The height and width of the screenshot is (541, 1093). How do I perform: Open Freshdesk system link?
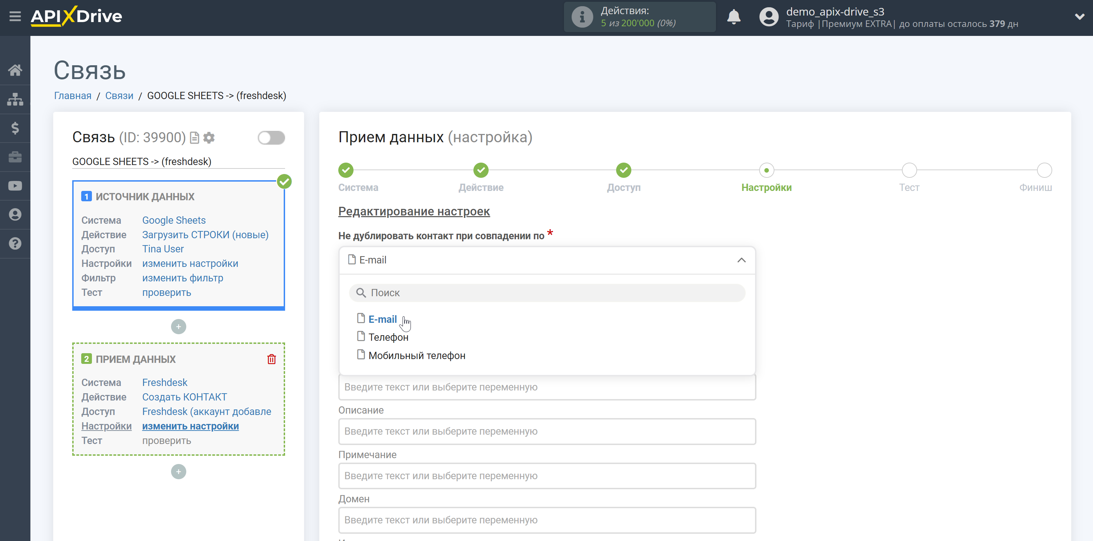click(164, 383)
